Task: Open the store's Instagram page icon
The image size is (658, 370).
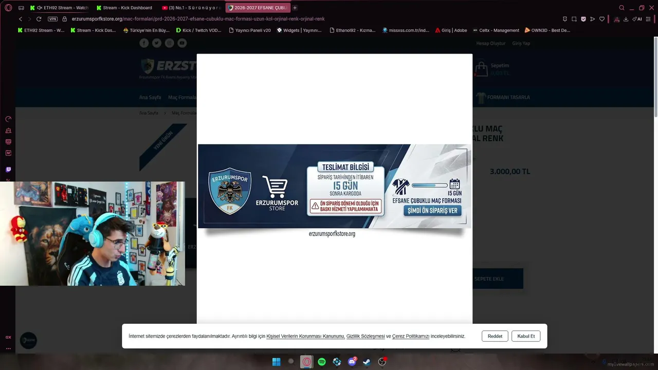Action: (170, 43)
